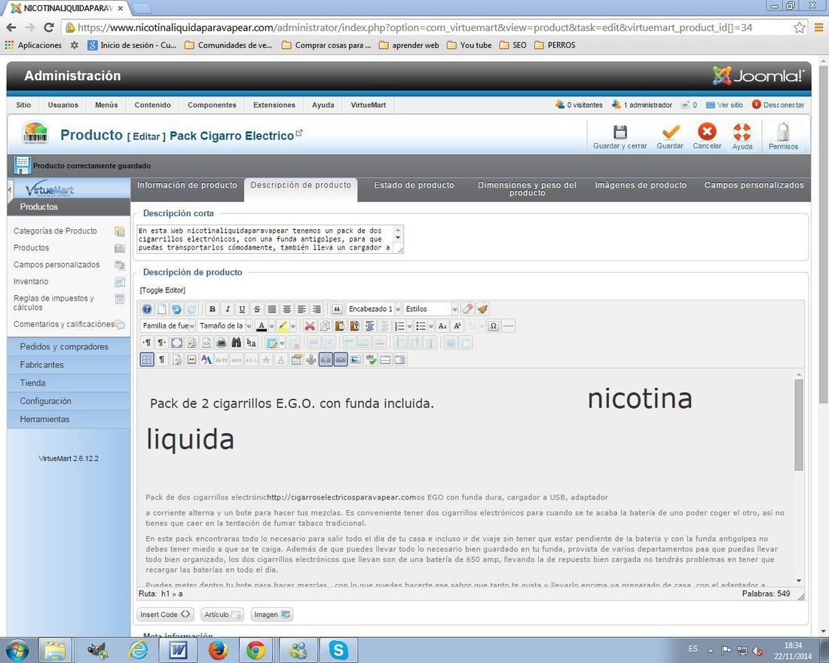This screenshot has height=663, width=829.
Task: Toggle bold formatting
Action: click(212, 309)
